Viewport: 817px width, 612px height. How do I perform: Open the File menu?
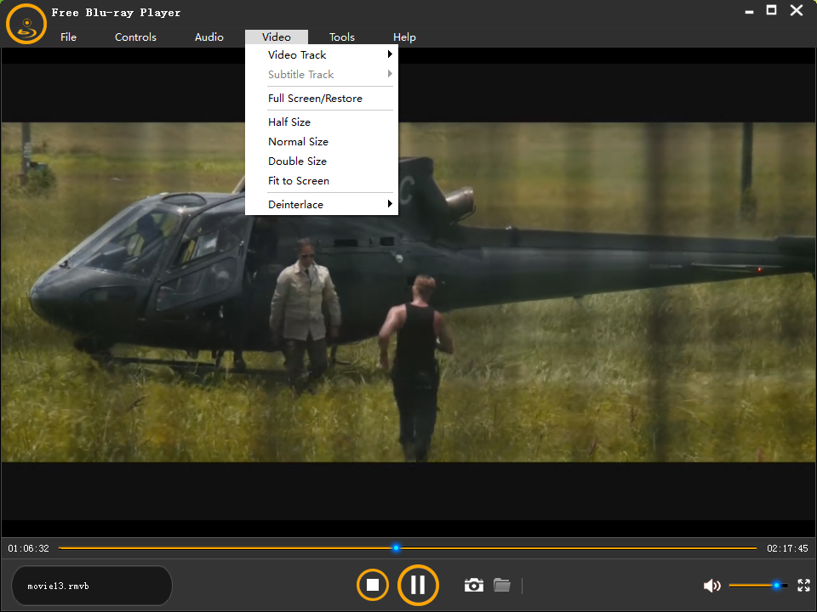68,37
